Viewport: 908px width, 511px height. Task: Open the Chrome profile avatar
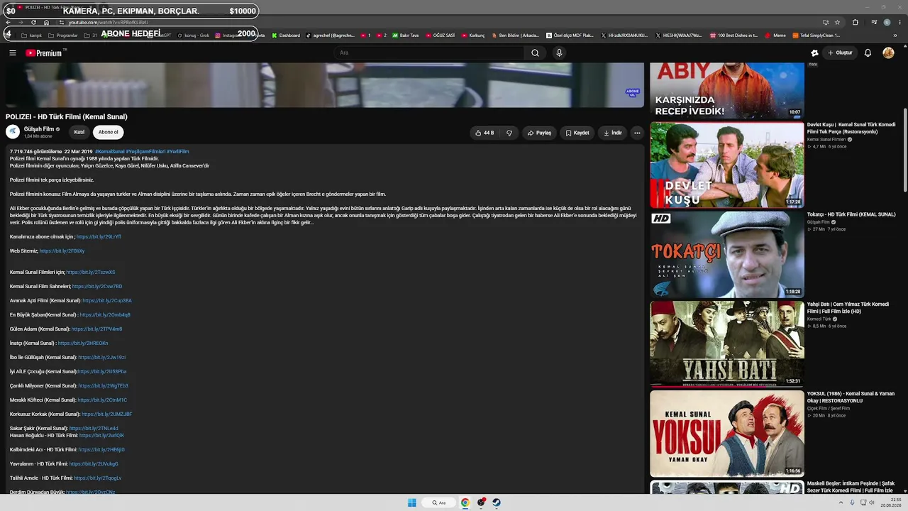[887, 22]
